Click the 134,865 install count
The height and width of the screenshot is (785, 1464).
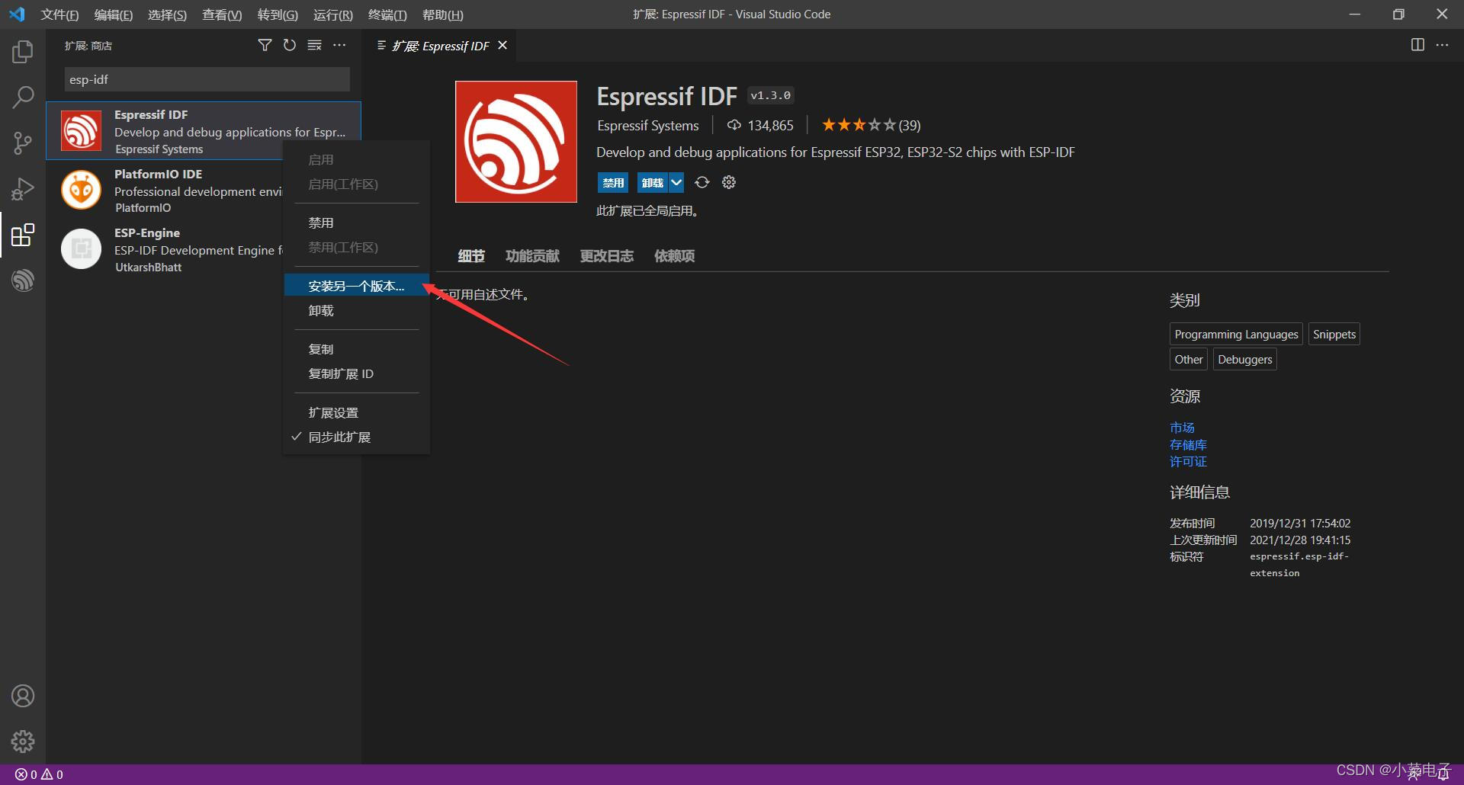click(760, 125)
